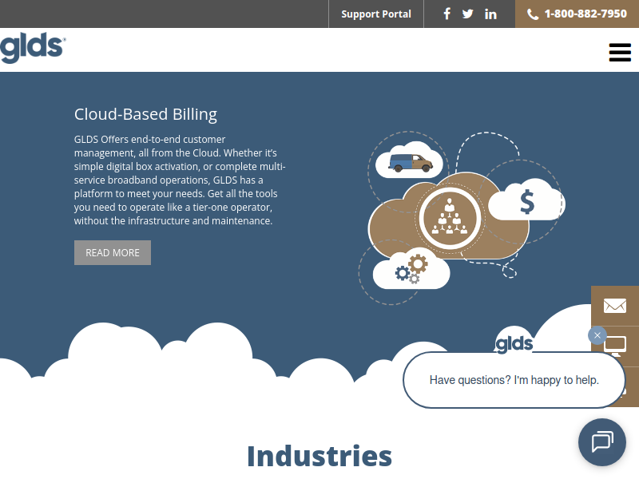Click the phone handset icon

coord(533,14)
